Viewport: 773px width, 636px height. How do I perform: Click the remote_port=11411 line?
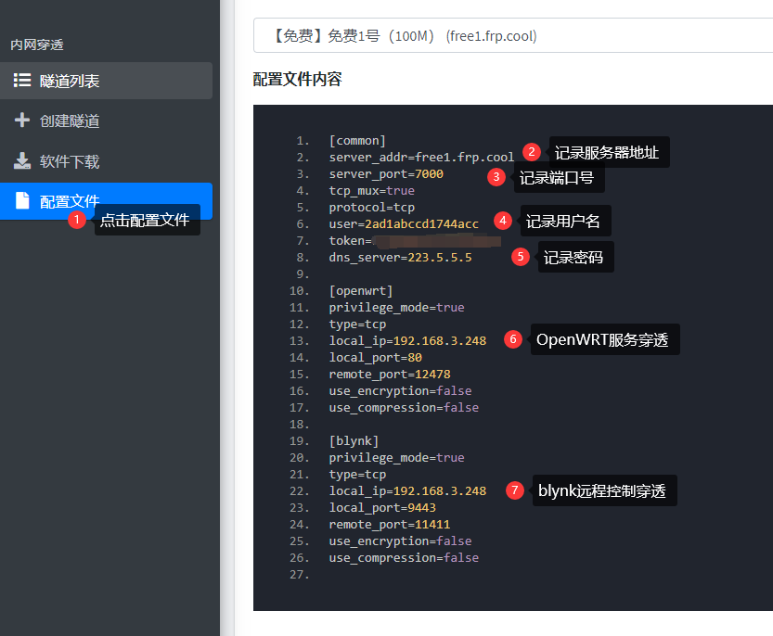coord(390,525)
